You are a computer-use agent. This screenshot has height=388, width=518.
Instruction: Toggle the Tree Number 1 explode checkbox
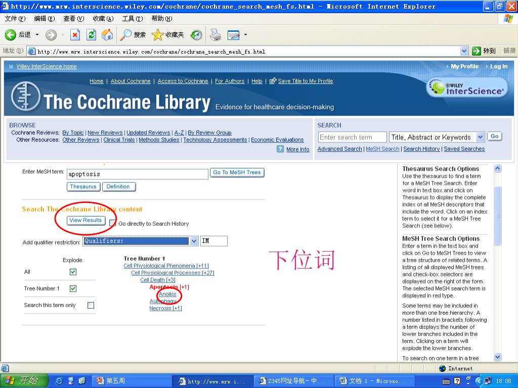coord(73,288)
